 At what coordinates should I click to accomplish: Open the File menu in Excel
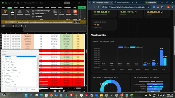pyautogui.click(x=3, y=7)
